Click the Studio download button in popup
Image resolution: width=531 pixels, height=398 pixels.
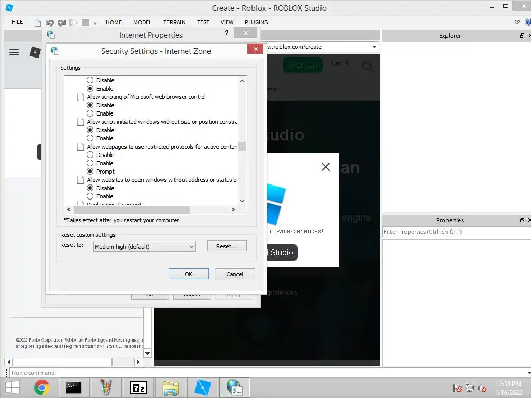[282, 252]
